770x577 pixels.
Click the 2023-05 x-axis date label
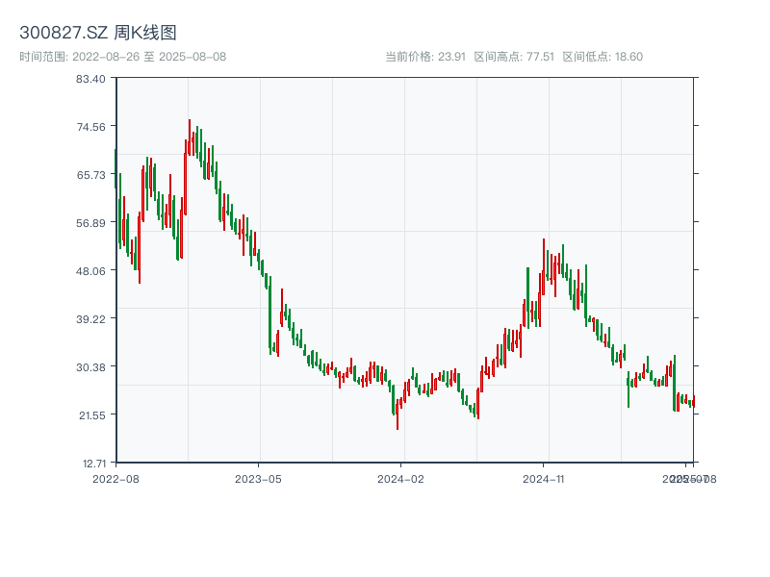pos(258,479)
